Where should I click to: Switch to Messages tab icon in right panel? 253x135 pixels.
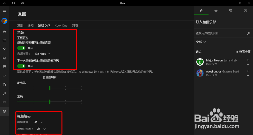coord(231,11)
